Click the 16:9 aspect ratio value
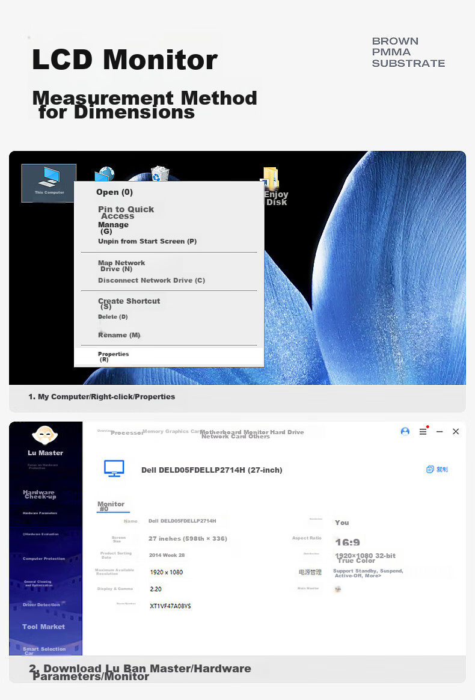Viewport: 475px width, 700px height. [348, 542]
